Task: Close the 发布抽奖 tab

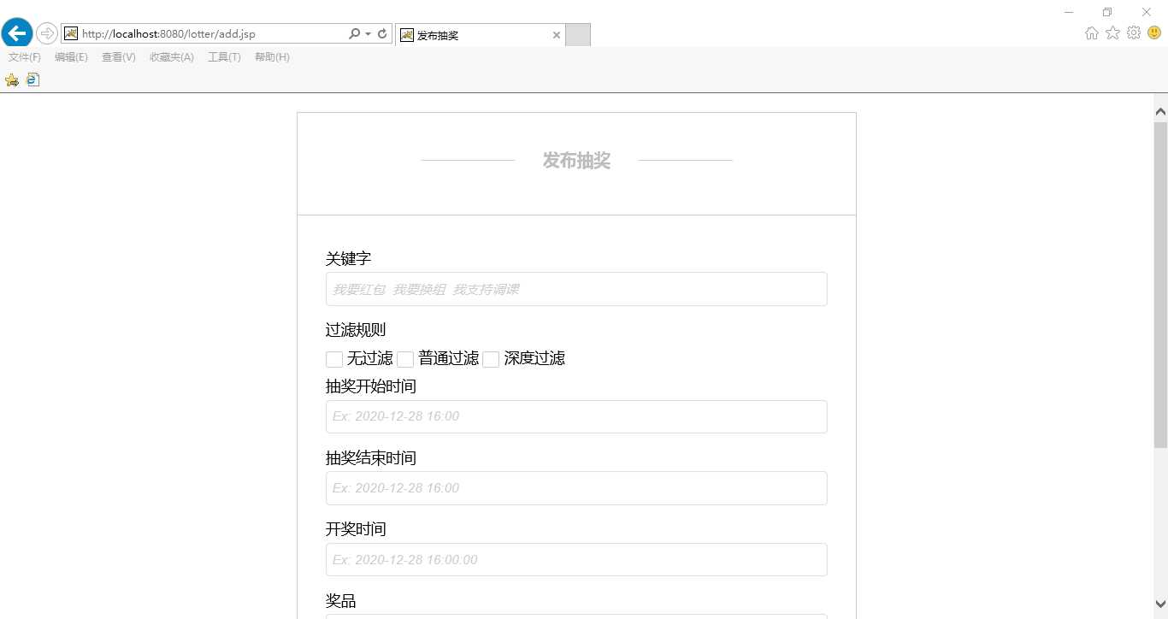Action: pos(557,35)
